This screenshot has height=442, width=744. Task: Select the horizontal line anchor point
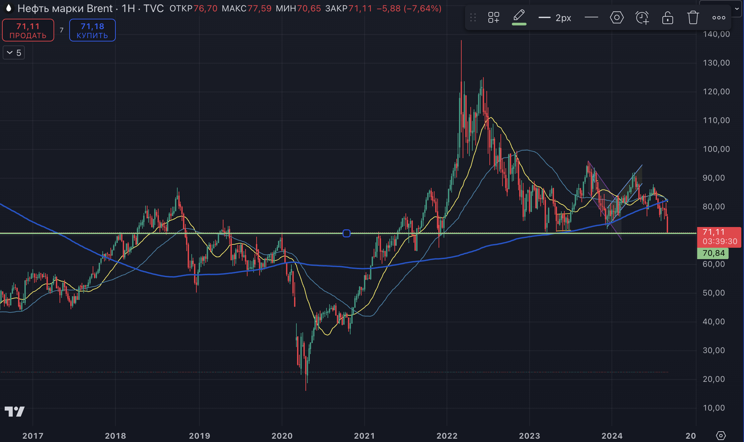(347, 233)
